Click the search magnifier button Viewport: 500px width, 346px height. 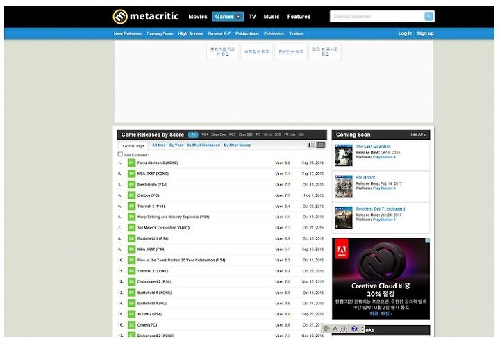click(429, 16)
